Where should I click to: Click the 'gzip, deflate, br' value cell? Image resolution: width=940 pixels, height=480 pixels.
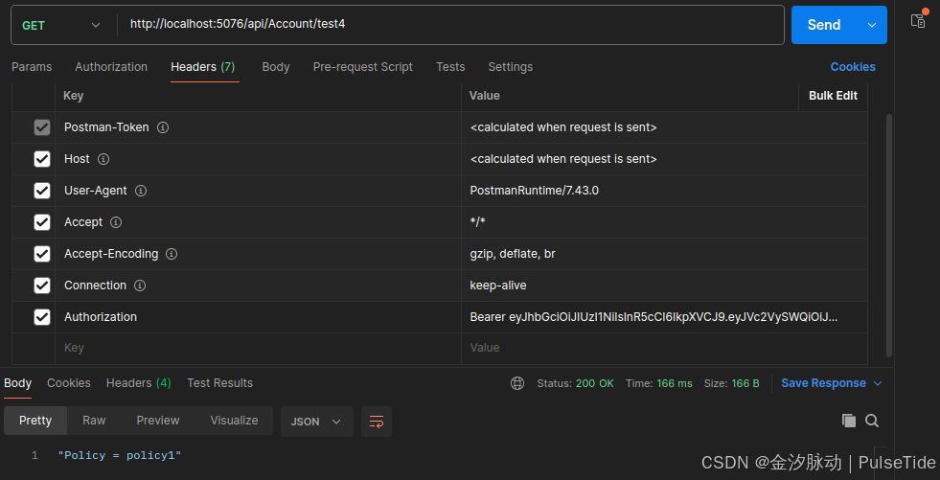coord(664,254)
